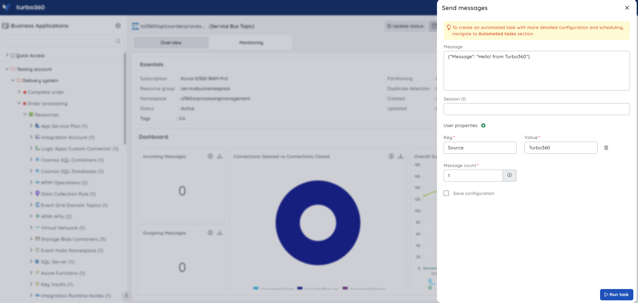
Task: Select SQL Server (1)
Action: (x=58, y=262)
